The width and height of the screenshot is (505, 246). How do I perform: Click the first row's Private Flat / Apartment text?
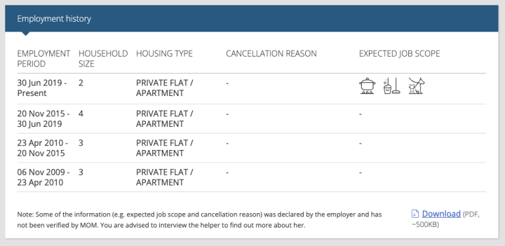coord(164,88)
